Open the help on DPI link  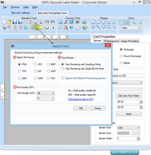[81, 99]
